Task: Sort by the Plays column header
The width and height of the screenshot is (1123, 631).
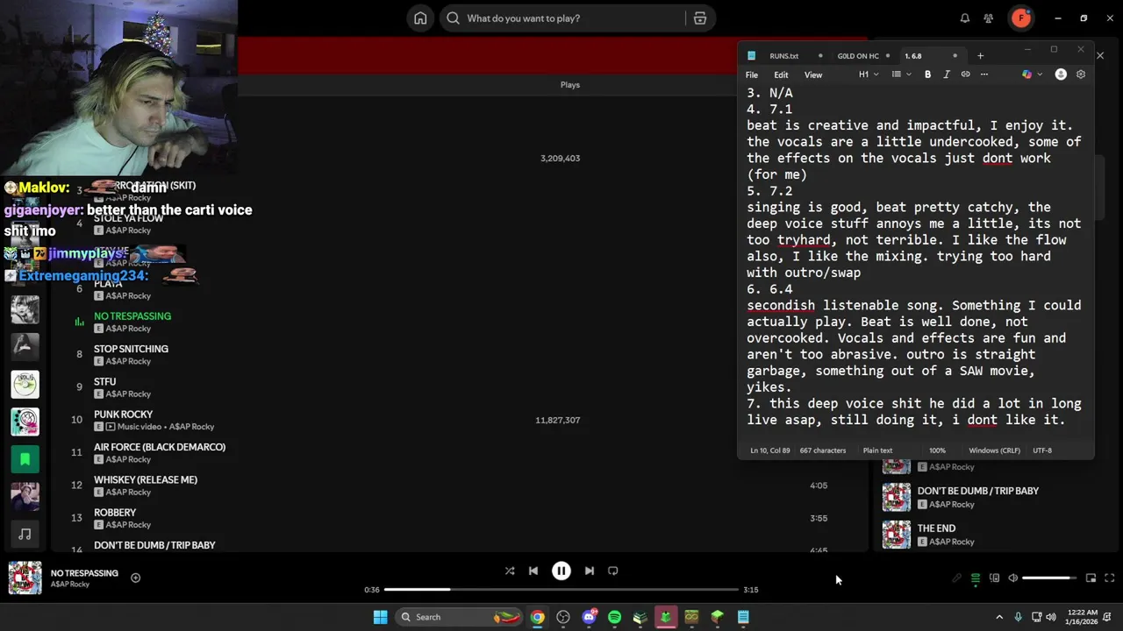Action: (570, 85)
